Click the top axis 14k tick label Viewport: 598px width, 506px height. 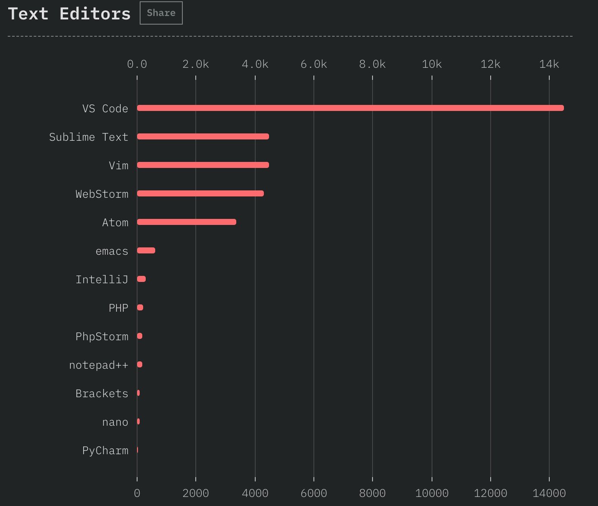coord(549,64)
